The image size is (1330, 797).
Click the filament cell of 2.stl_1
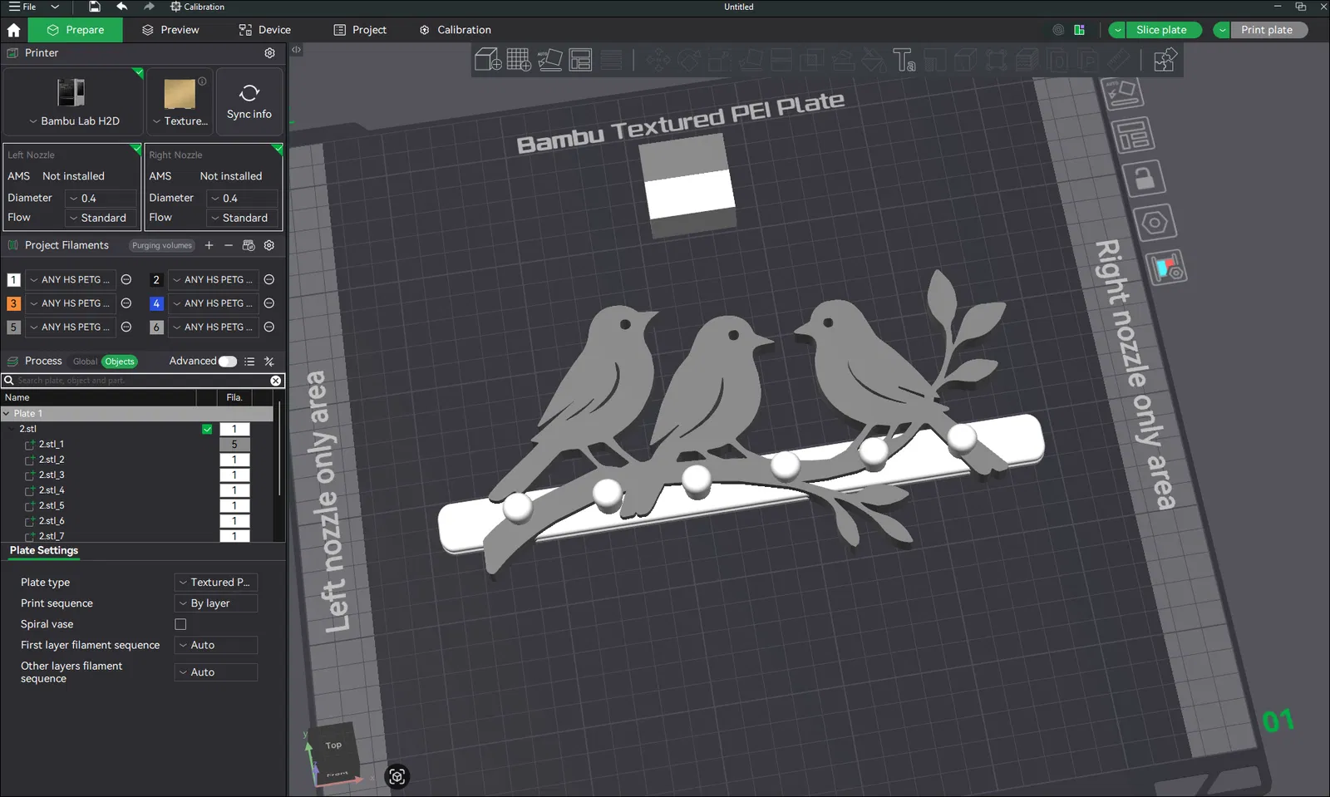point(234,445)
